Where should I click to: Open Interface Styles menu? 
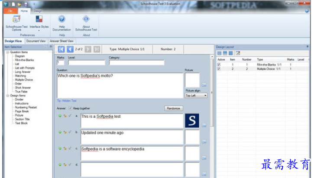(39, 23)
